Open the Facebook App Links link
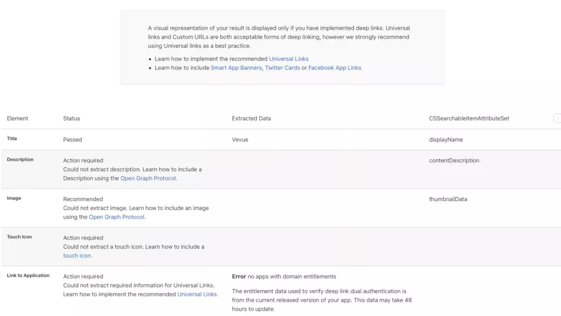561x316 pixels. click(334, 68)
